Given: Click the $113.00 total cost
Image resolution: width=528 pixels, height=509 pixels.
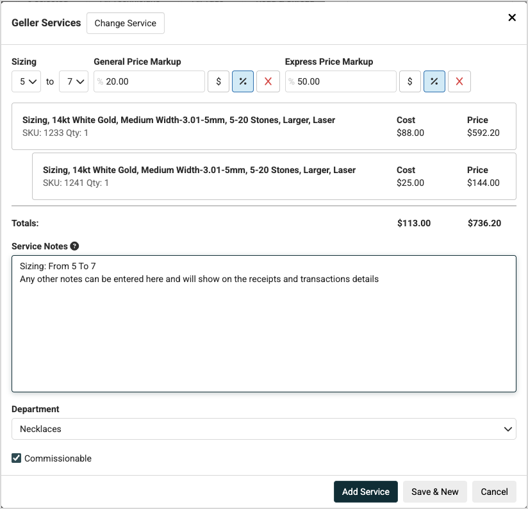Looking at the screenshot, I should tap(414, 223).
